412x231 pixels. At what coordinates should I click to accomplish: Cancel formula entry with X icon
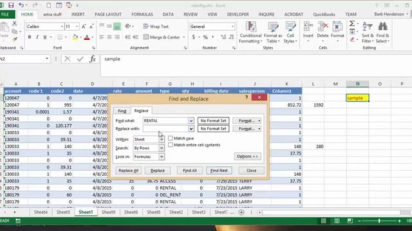click(x=68, y=59)
